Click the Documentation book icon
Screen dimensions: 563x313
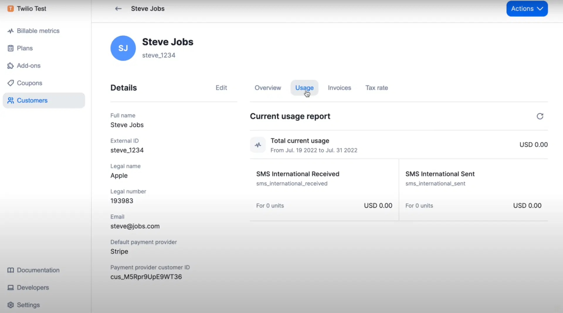pyautogui.click(x=11, y=270)
